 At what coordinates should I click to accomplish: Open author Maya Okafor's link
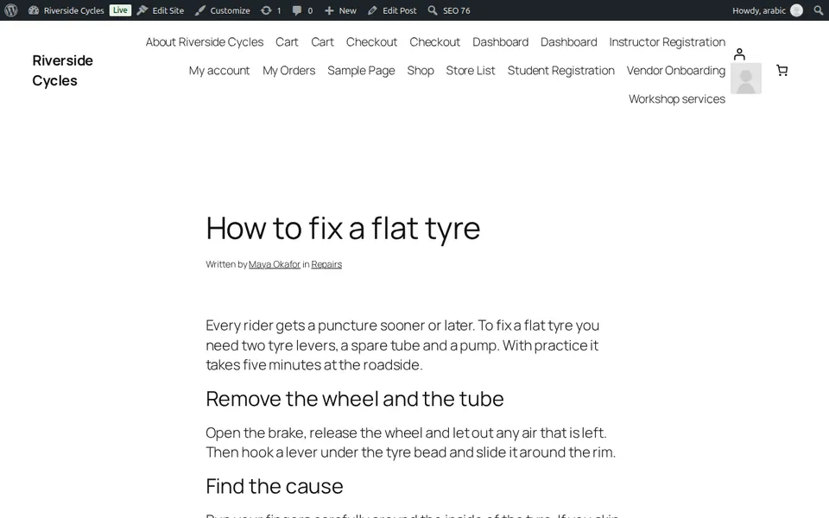(x=275, y=264)
